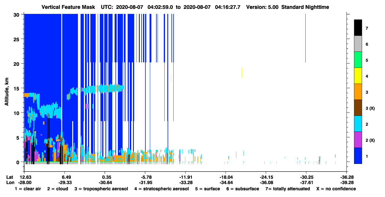Click the longitude value -39.28
The image size is (385, 197).
point(346,183)
